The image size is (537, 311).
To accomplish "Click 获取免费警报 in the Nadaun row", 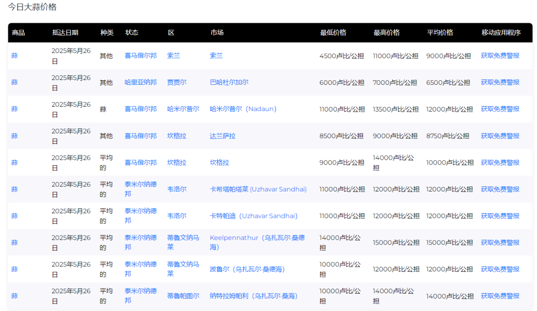I will (x=500, y=109).
